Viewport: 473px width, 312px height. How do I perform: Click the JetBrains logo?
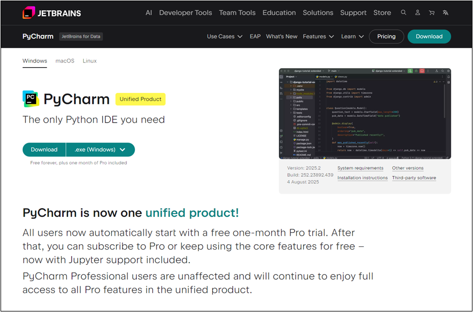point(52,13)
